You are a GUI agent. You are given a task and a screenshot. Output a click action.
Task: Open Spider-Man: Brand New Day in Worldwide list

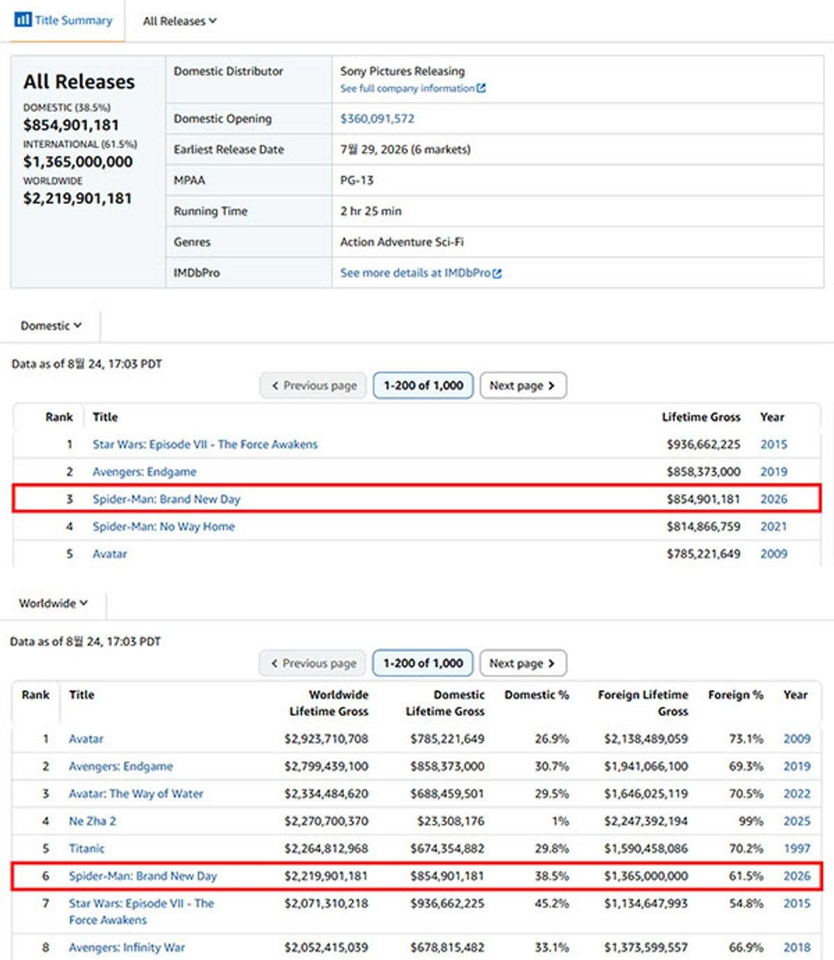click(143, 877)
